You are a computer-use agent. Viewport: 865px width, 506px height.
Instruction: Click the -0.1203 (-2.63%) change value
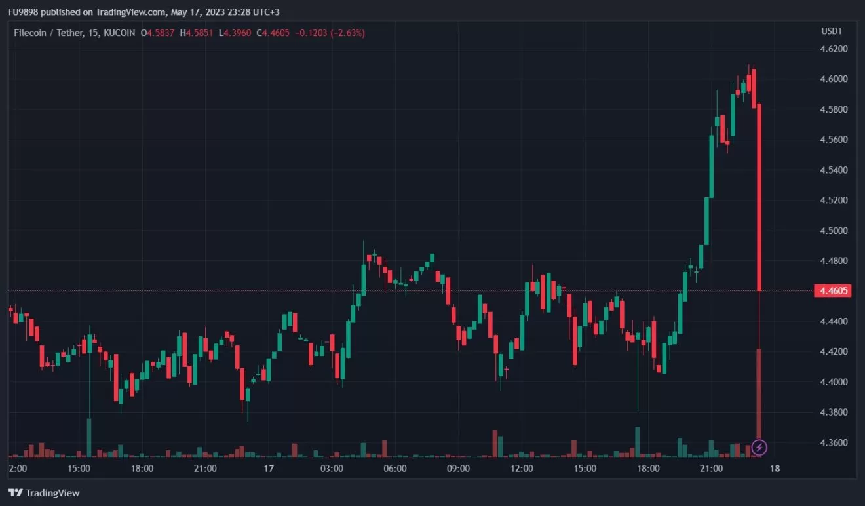[332, 33]
